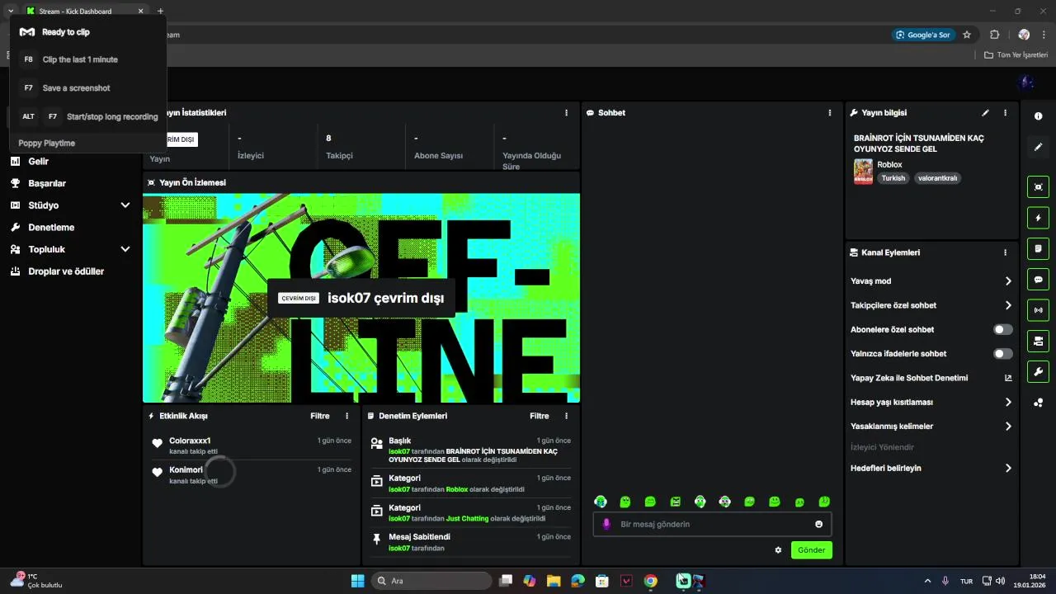1056x594 pixels.
Task: Bookmark this page with the star icon
Action: 967,35
